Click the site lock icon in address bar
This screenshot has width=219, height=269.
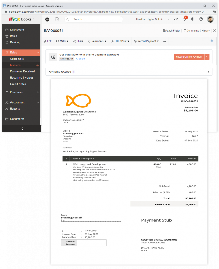tap(6, 12)
